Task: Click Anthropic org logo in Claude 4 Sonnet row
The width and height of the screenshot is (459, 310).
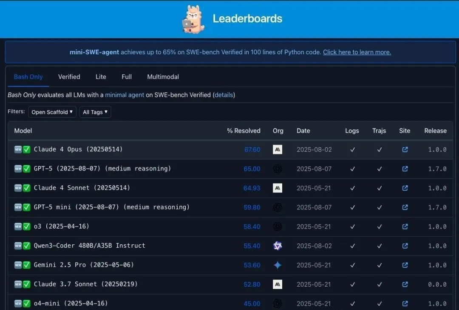Action: pyautogui.click(x=278, y=188)
